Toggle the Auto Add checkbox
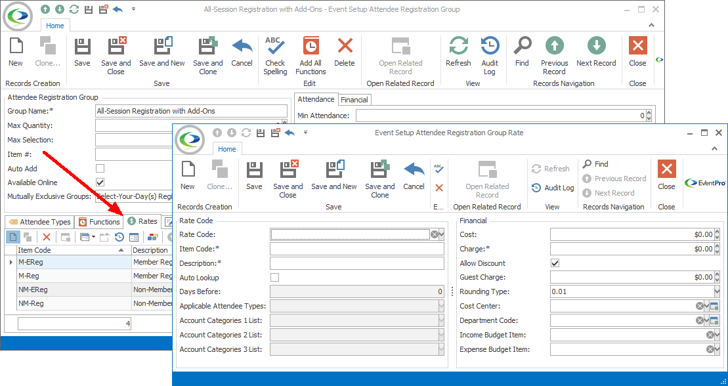The image size is (728, 386). coord(100,168)
